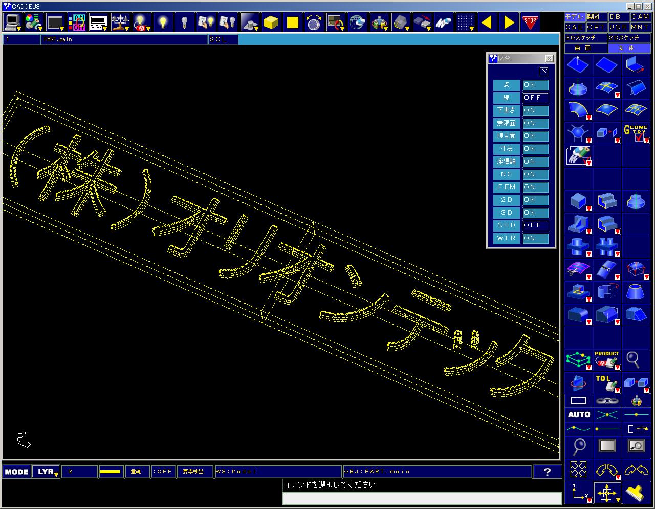Close the 区分 panel title bar X
This screenshot has height=509, width=655.
(x=549, y=59)
